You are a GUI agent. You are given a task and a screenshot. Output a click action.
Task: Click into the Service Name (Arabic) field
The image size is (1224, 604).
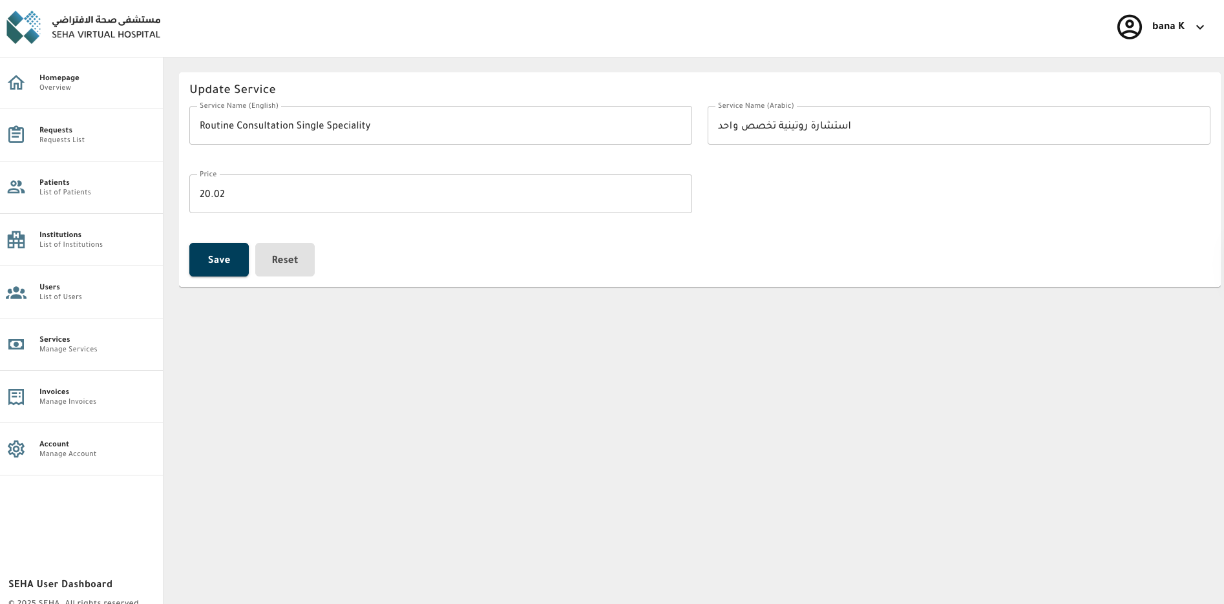pos(958,125)
